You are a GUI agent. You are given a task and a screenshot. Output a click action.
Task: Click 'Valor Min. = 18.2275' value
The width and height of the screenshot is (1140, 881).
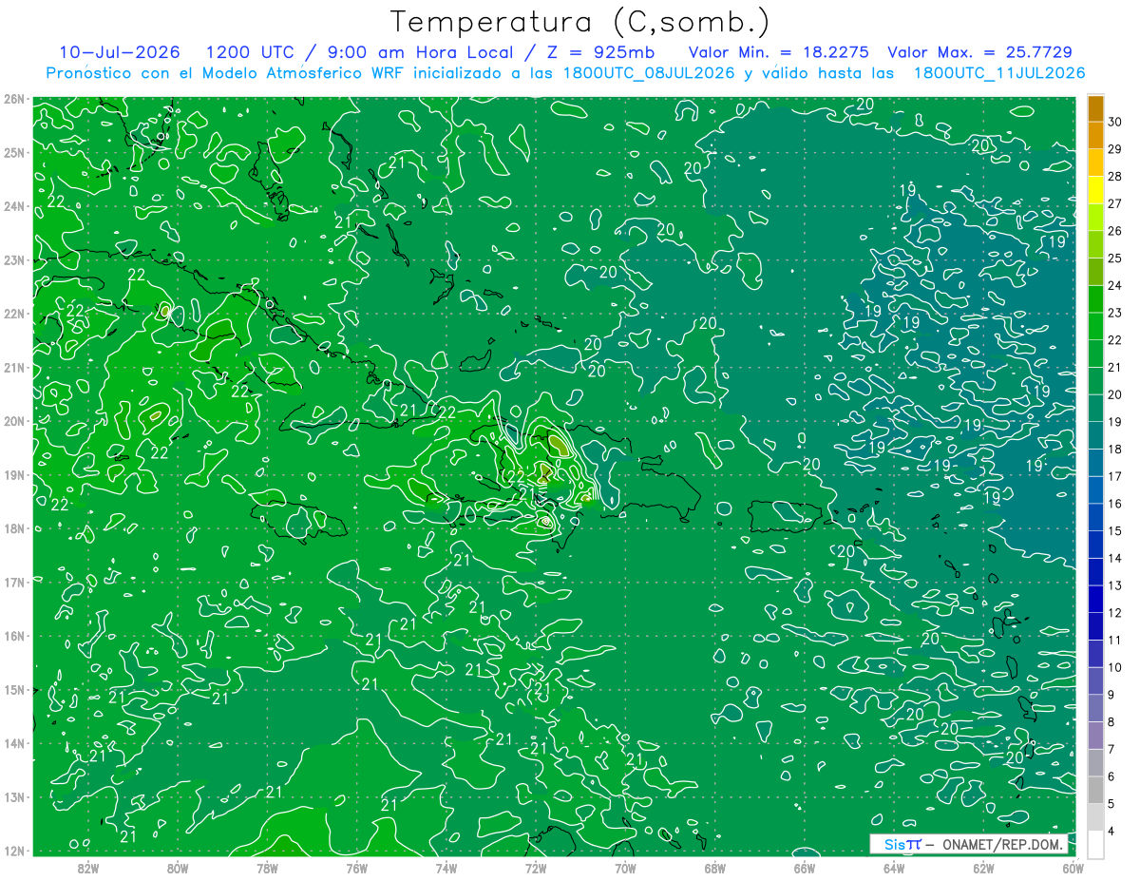[x=778, y=52]
